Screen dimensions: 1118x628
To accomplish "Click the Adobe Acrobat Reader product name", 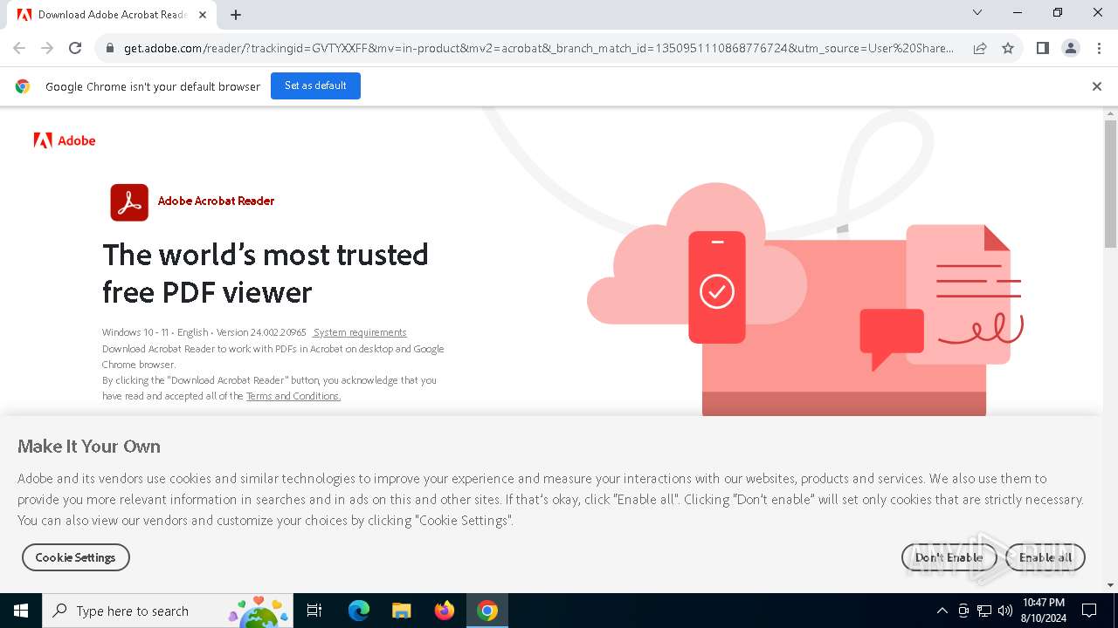I will tap(216, 201).
